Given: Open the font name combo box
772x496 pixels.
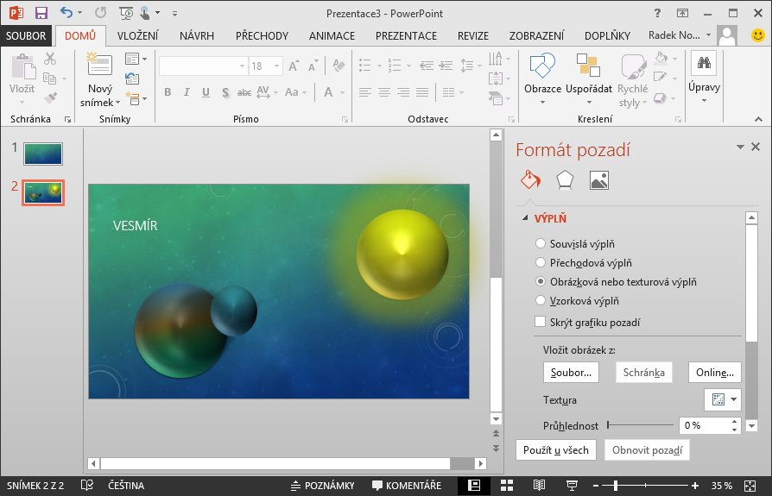Looking at the screenshot, I should click(203, 66).
